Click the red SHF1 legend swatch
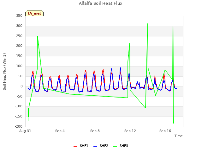This screenshot has width=202, height=152. [75, 146]
